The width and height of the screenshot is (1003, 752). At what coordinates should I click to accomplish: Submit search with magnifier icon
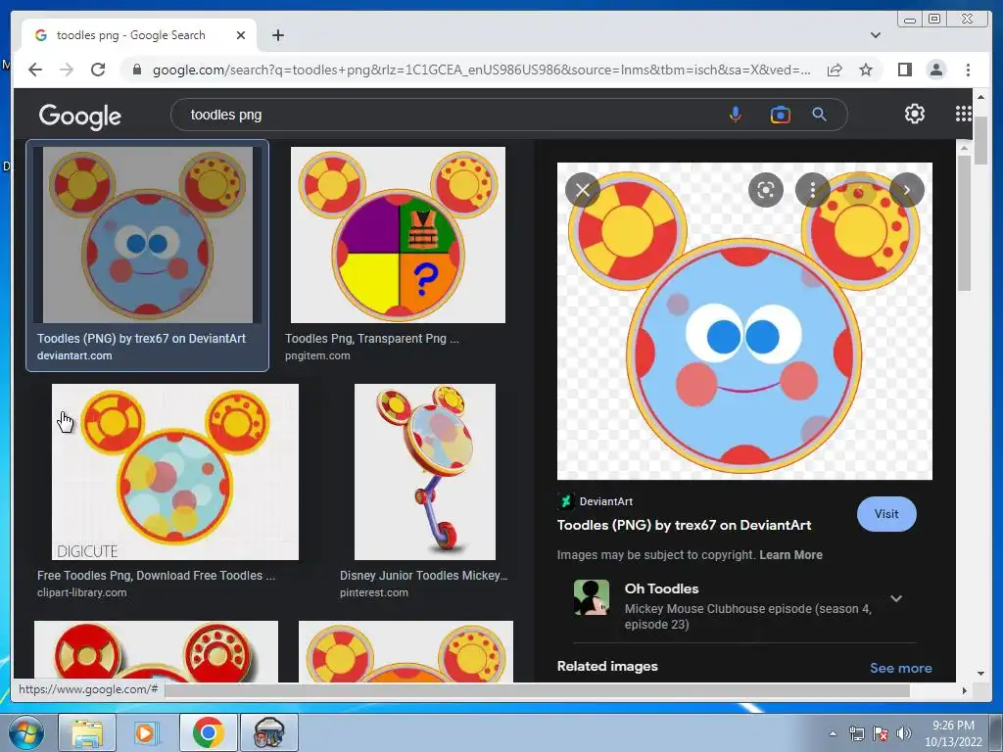tap(820, 116)
